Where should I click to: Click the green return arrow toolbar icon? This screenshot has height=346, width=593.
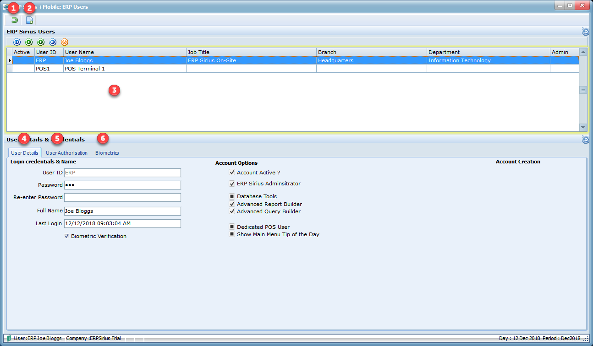14,20
